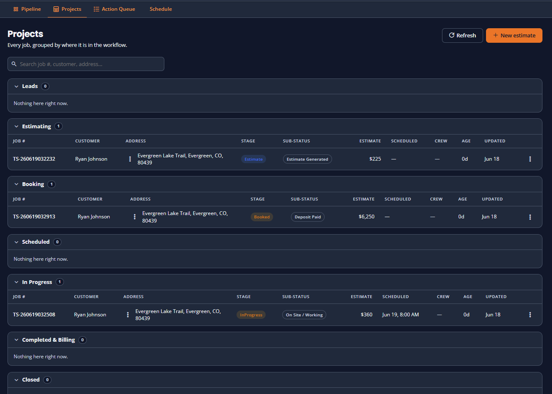
Task: Open row actions menu for job TS-260619032913
Action: click(x=530, y=217)
